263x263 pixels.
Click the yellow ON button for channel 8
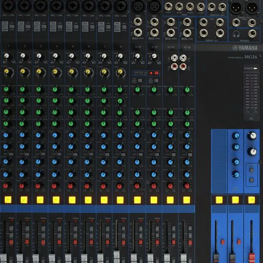click(120, 200)
